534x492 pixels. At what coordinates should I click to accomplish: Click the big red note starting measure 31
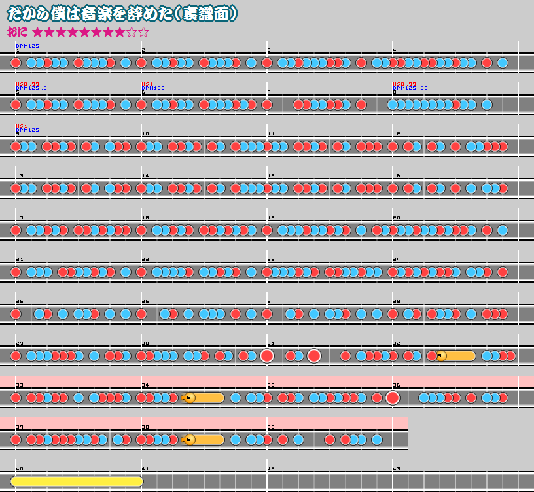pos(266,356)
